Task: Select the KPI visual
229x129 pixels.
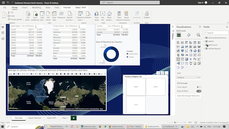Action: (x=199, y=55)
